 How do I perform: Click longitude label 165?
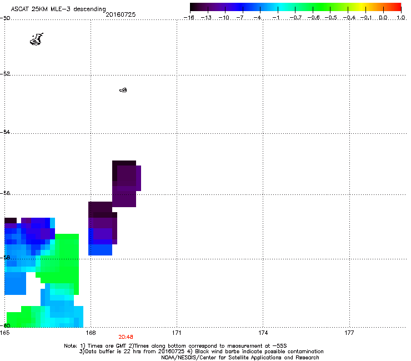point(4,333)
